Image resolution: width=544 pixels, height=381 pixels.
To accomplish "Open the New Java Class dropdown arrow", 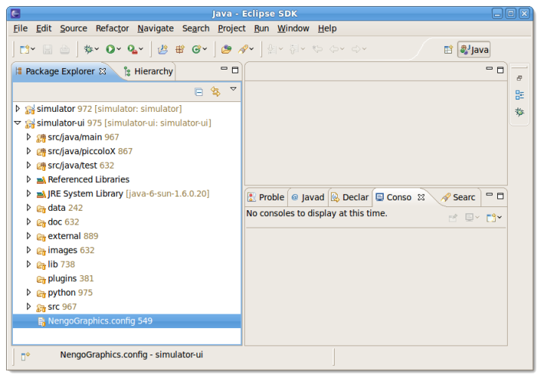I will click(205, 49).
